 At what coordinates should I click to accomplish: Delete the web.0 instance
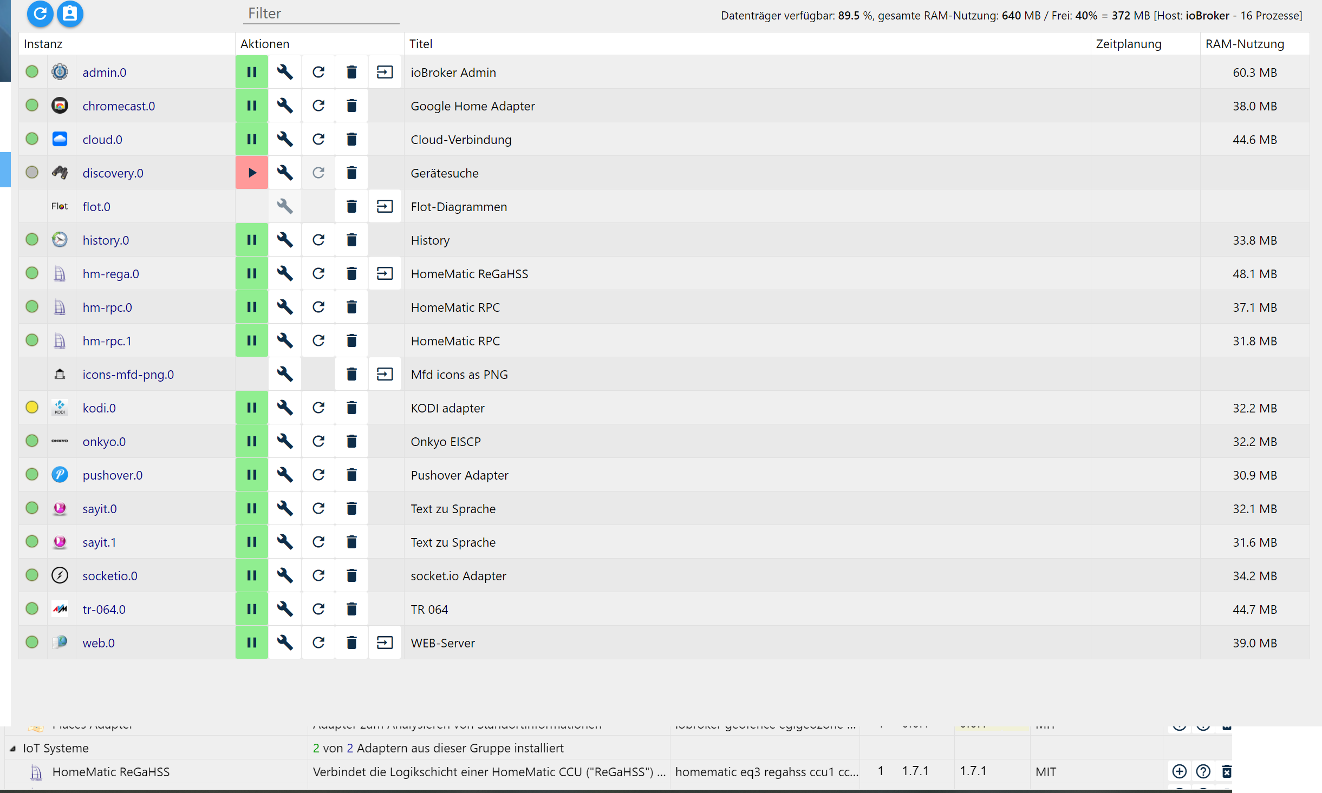351,643
